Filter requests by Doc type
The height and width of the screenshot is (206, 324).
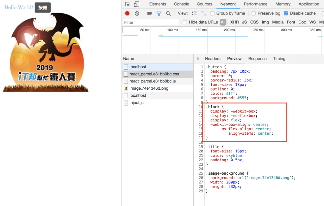coord(302,22)
